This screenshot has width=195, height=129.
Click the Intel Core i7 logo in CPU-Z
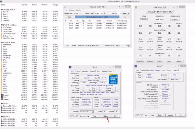click(x=113, y=79)
